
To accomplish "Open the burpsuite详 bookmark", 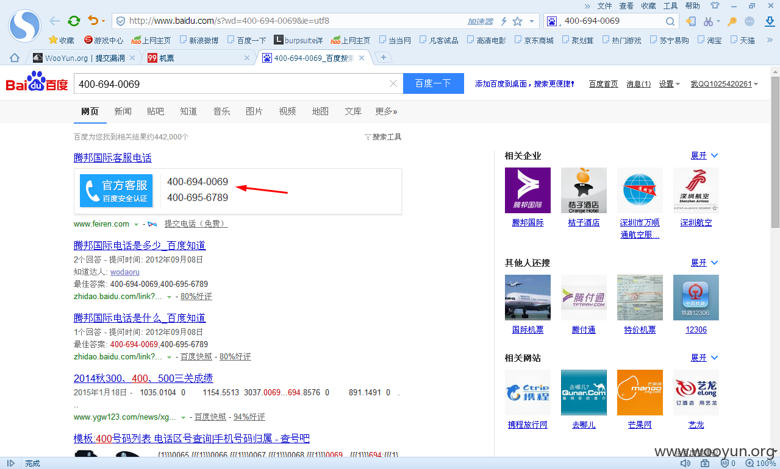I will point(299,40).
